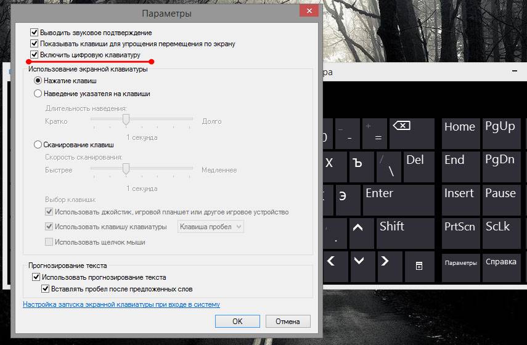Tap the minus/underscore key on keyboard
The image size is (527, 345).
pyautogui.click(x=347, y=133)
